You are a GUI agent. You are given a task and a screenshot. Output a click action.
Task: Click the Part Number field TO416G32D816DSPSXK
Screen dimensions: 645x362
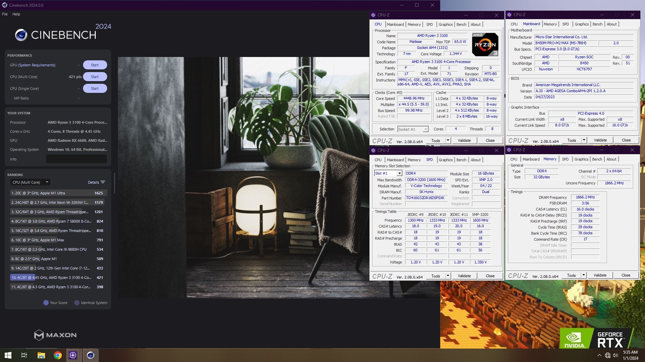[426, 198]
